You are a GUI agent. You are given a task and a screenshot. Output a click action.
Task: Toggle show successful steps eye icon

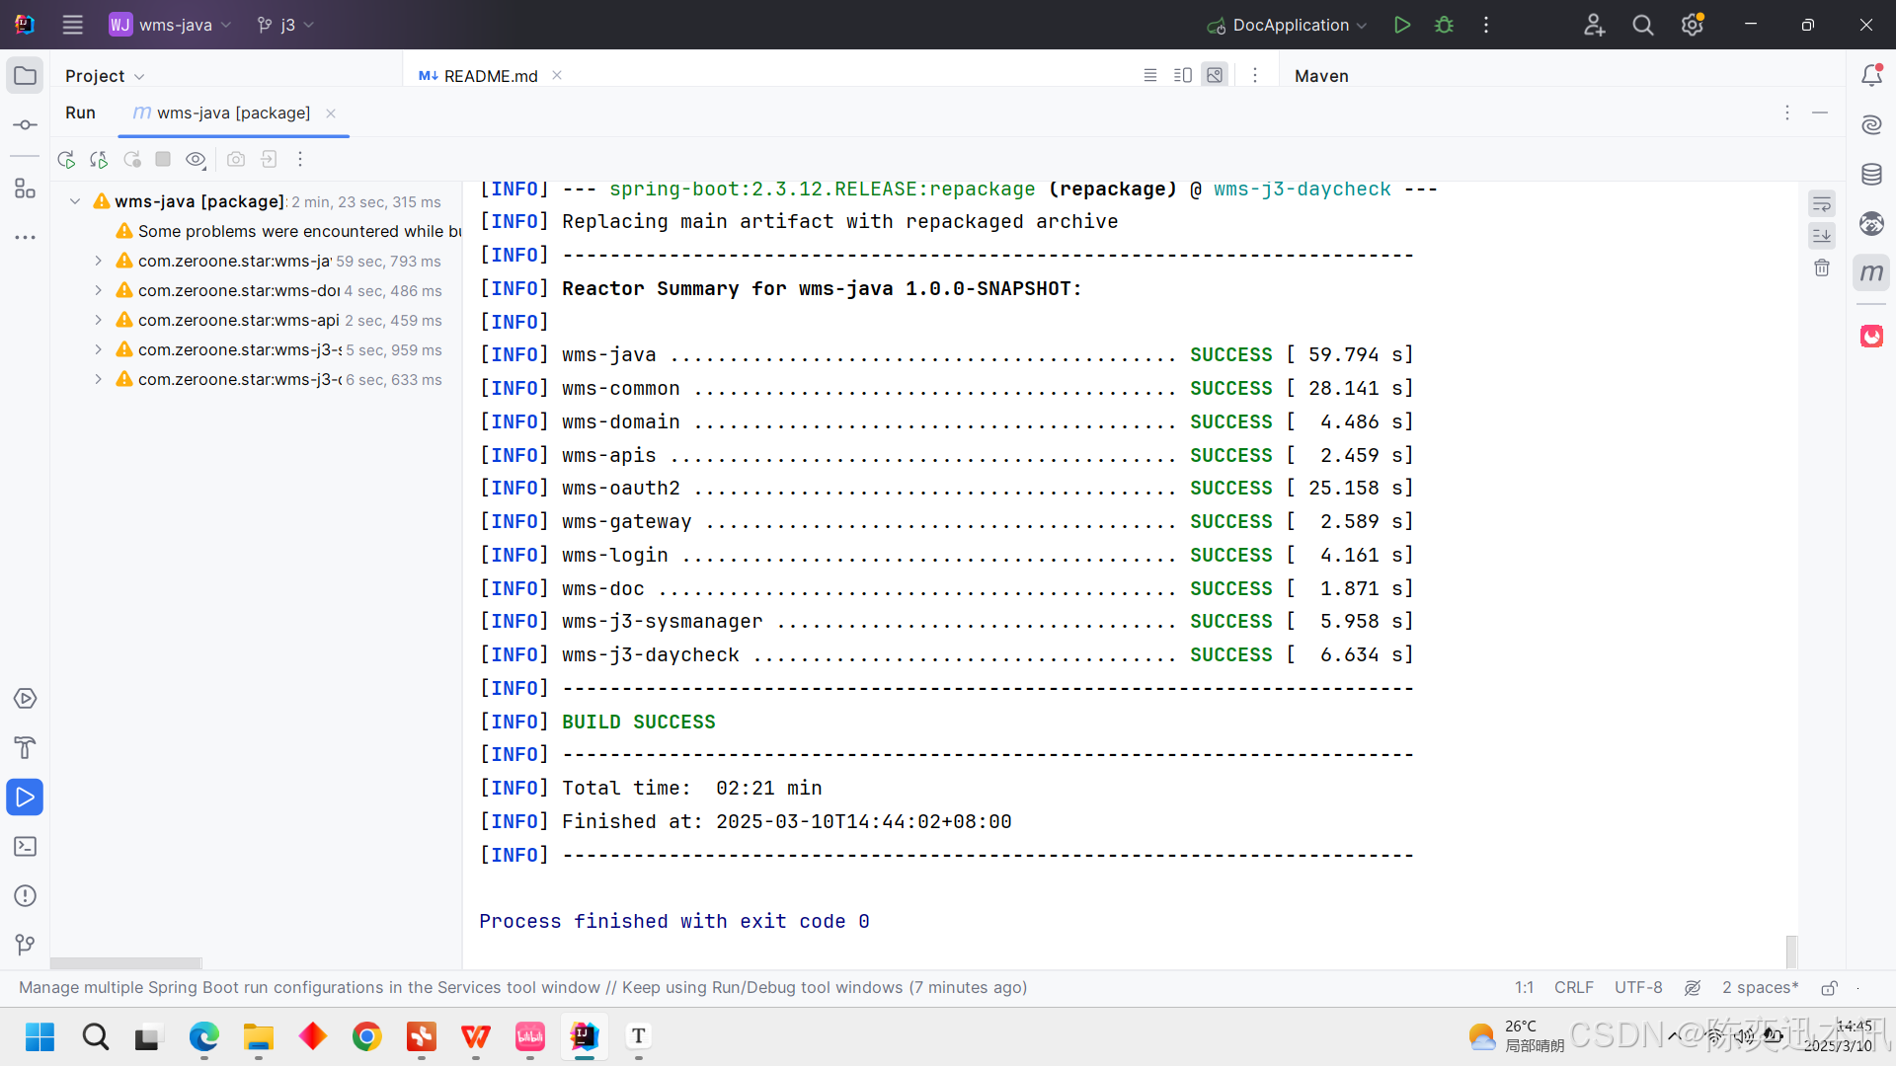(196, 159)
